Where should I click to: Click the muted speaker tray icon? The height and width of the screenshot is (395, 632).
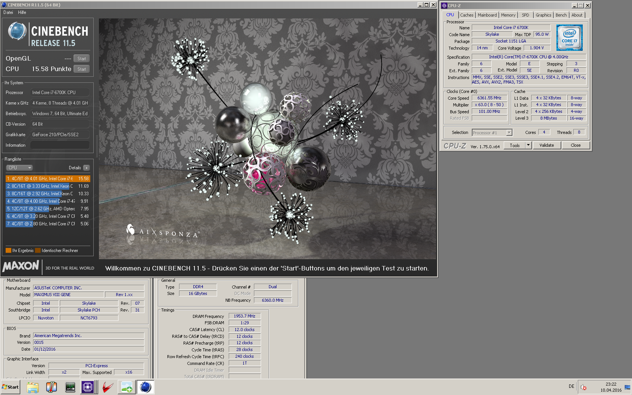click(583, 387)
